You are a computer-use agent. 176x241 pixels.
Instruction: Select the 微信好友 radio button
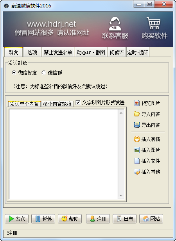pos(14,73)
